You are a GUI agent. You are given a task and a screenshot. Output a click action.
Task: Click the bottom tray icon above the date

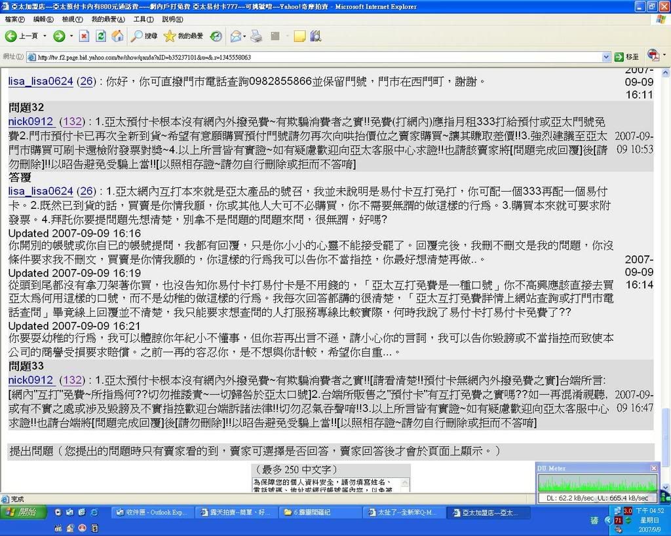619,530
